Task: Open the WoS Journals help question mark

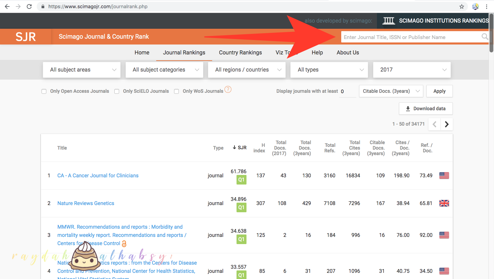Action: (228, 90)
